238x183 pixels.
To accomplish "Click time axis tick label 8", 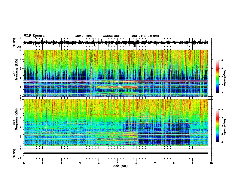I will click(174, 163).
